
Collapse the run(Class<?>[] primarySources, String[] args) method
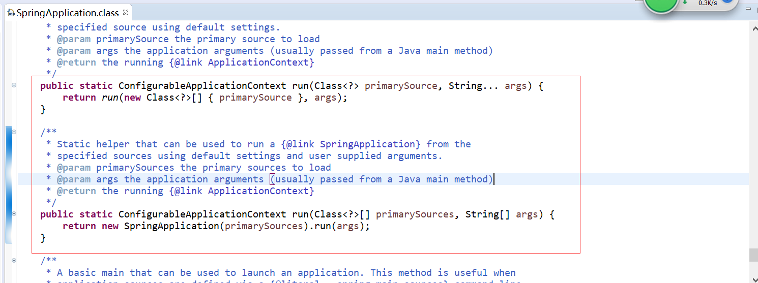pos(14,214)
